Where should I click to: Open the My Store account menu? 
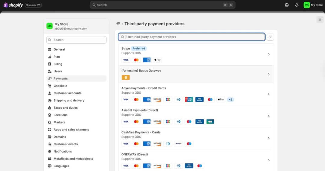(x=313, y=5)
